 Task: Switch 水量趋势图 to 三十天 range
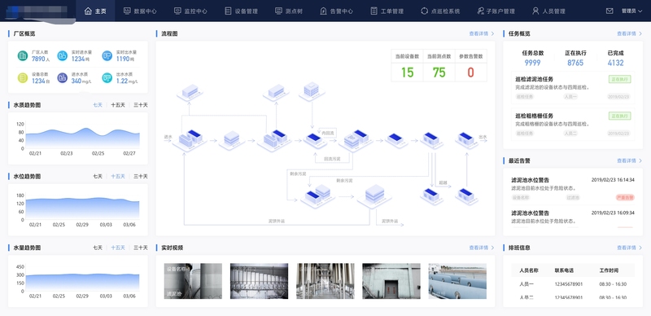pyautogui.click(x=140, y=248)
